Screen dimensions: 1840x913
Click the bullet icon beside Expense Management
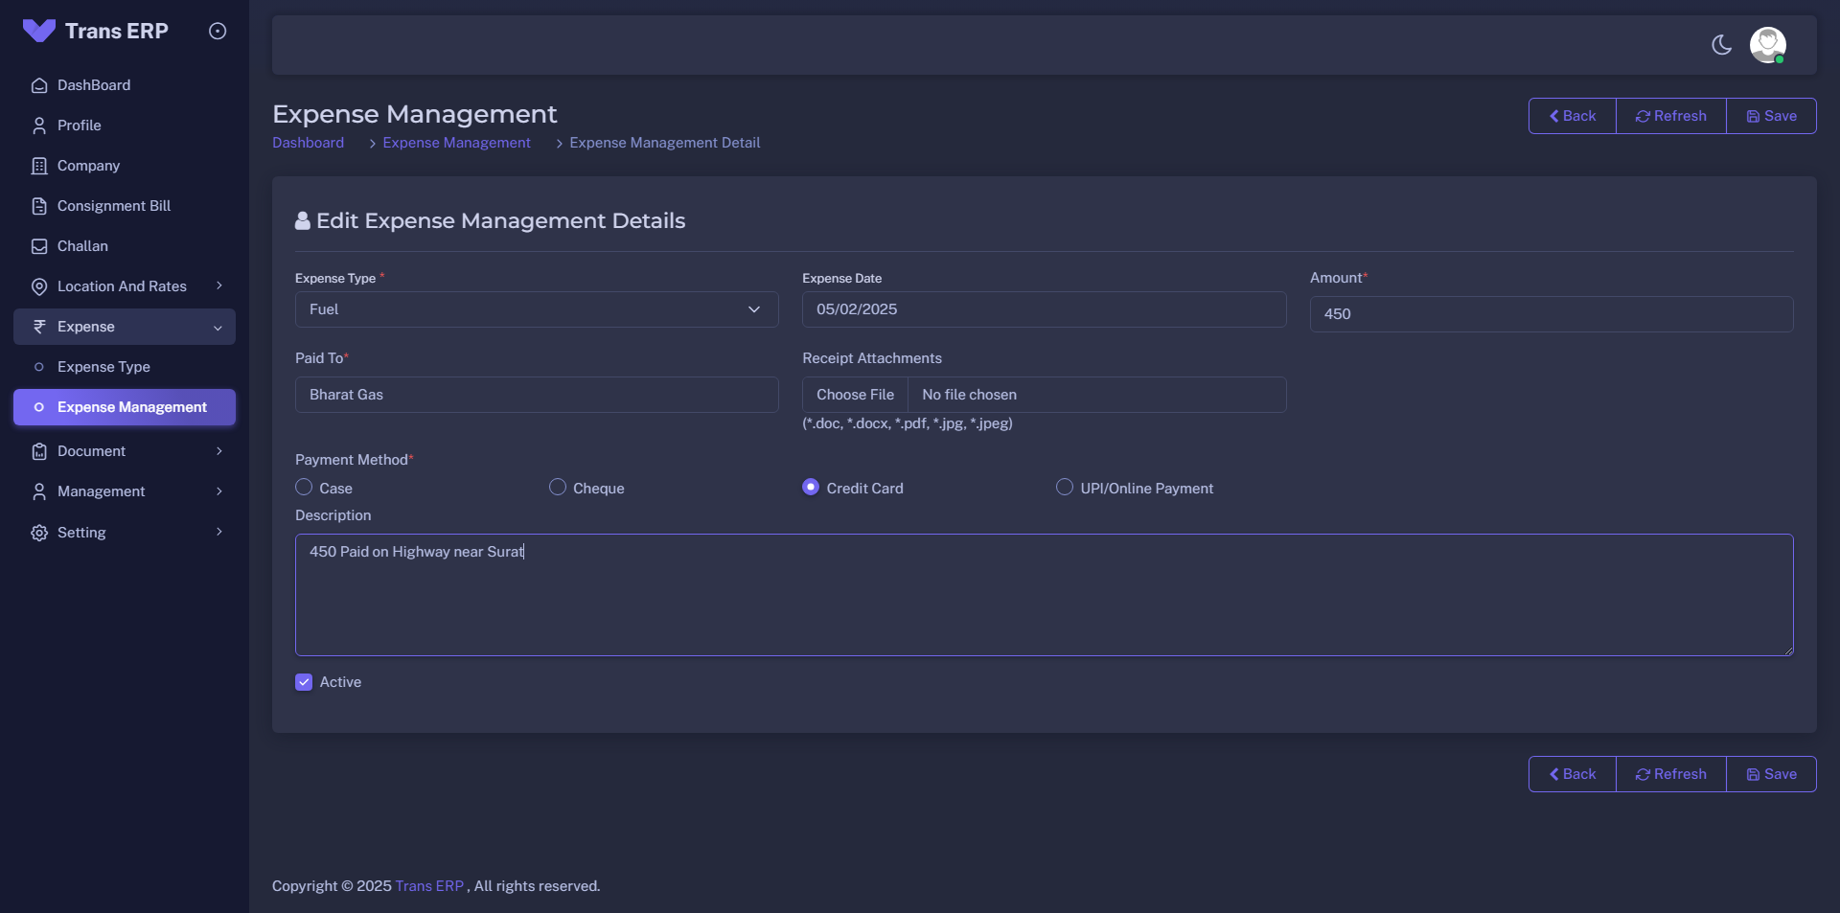pyautogui.click(x=39, y=407)
